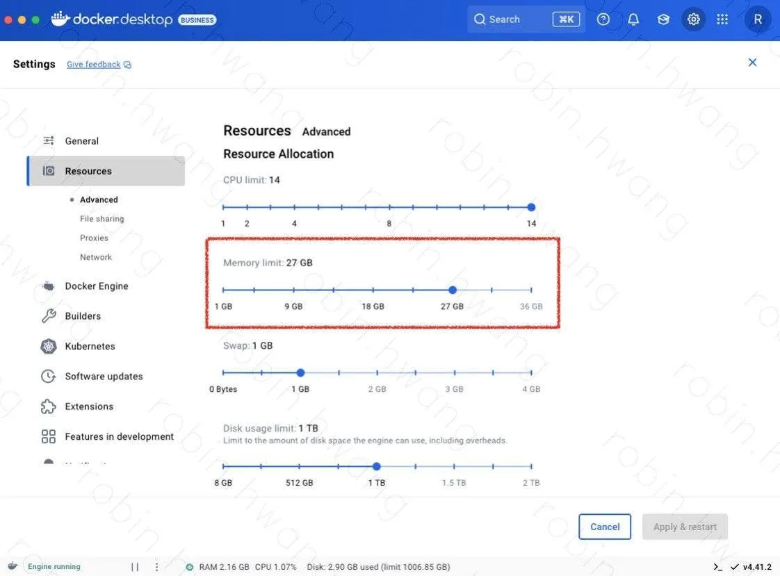780x576 pixels.
Task: Click the Swap slider handle
Action: [x=300, y=372]
